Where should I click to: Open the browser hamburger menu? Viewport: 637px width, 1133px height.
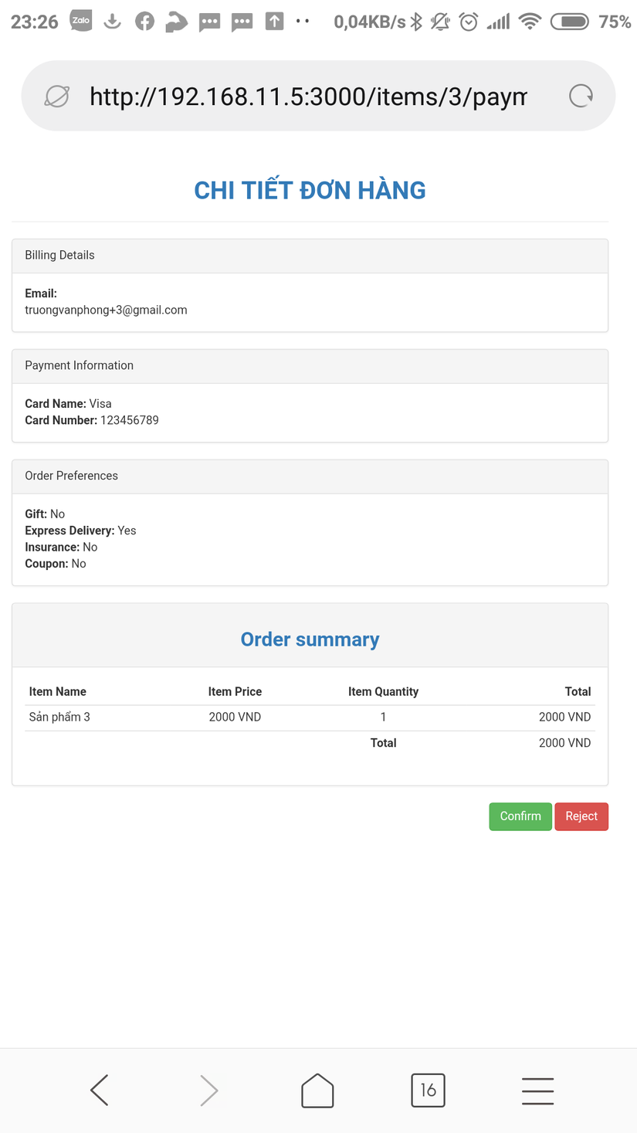(537, 1091)
